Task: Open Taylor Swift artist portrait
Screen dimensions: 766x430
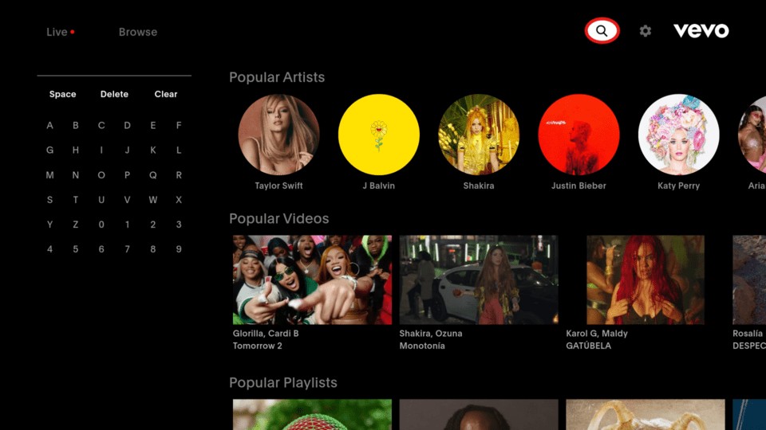Action: (279, 135)
